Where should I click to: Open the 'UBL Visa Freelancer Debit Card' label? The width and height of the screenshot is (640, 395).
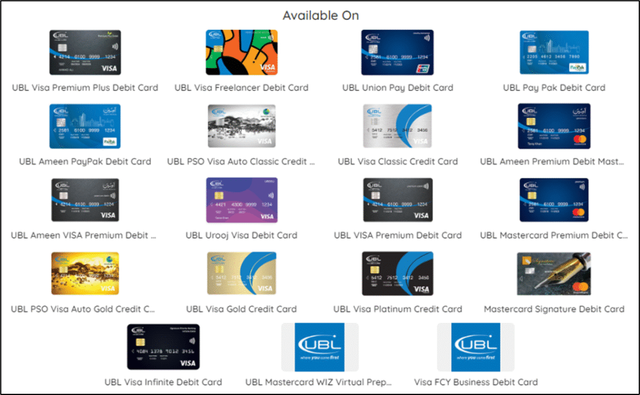pyautogui.click(x=242, y=87)
